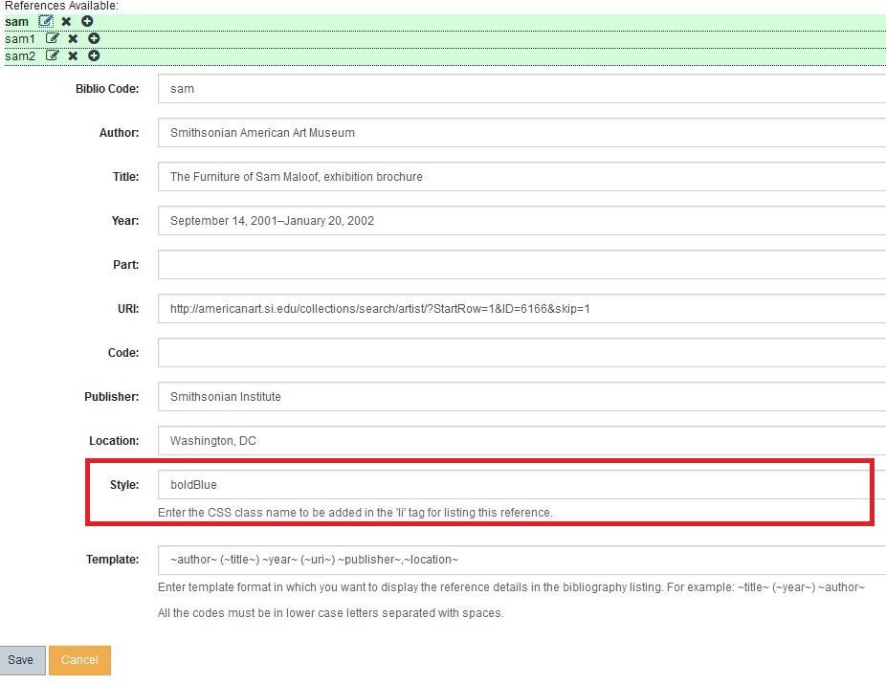Select the sam2 reference name
Screen dimensions: 886x684
pyautogui.click(x=20, y=55)
